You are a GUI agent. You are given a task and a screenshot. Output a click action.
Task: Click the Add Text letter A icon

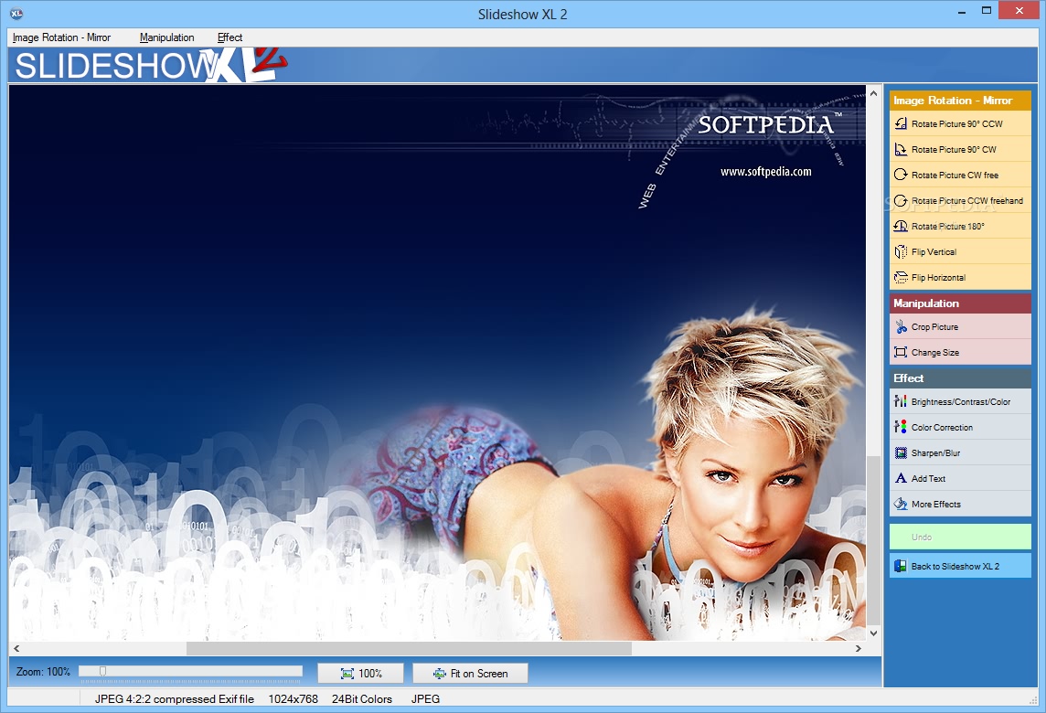pyautogui.click(x=901, y=478)
